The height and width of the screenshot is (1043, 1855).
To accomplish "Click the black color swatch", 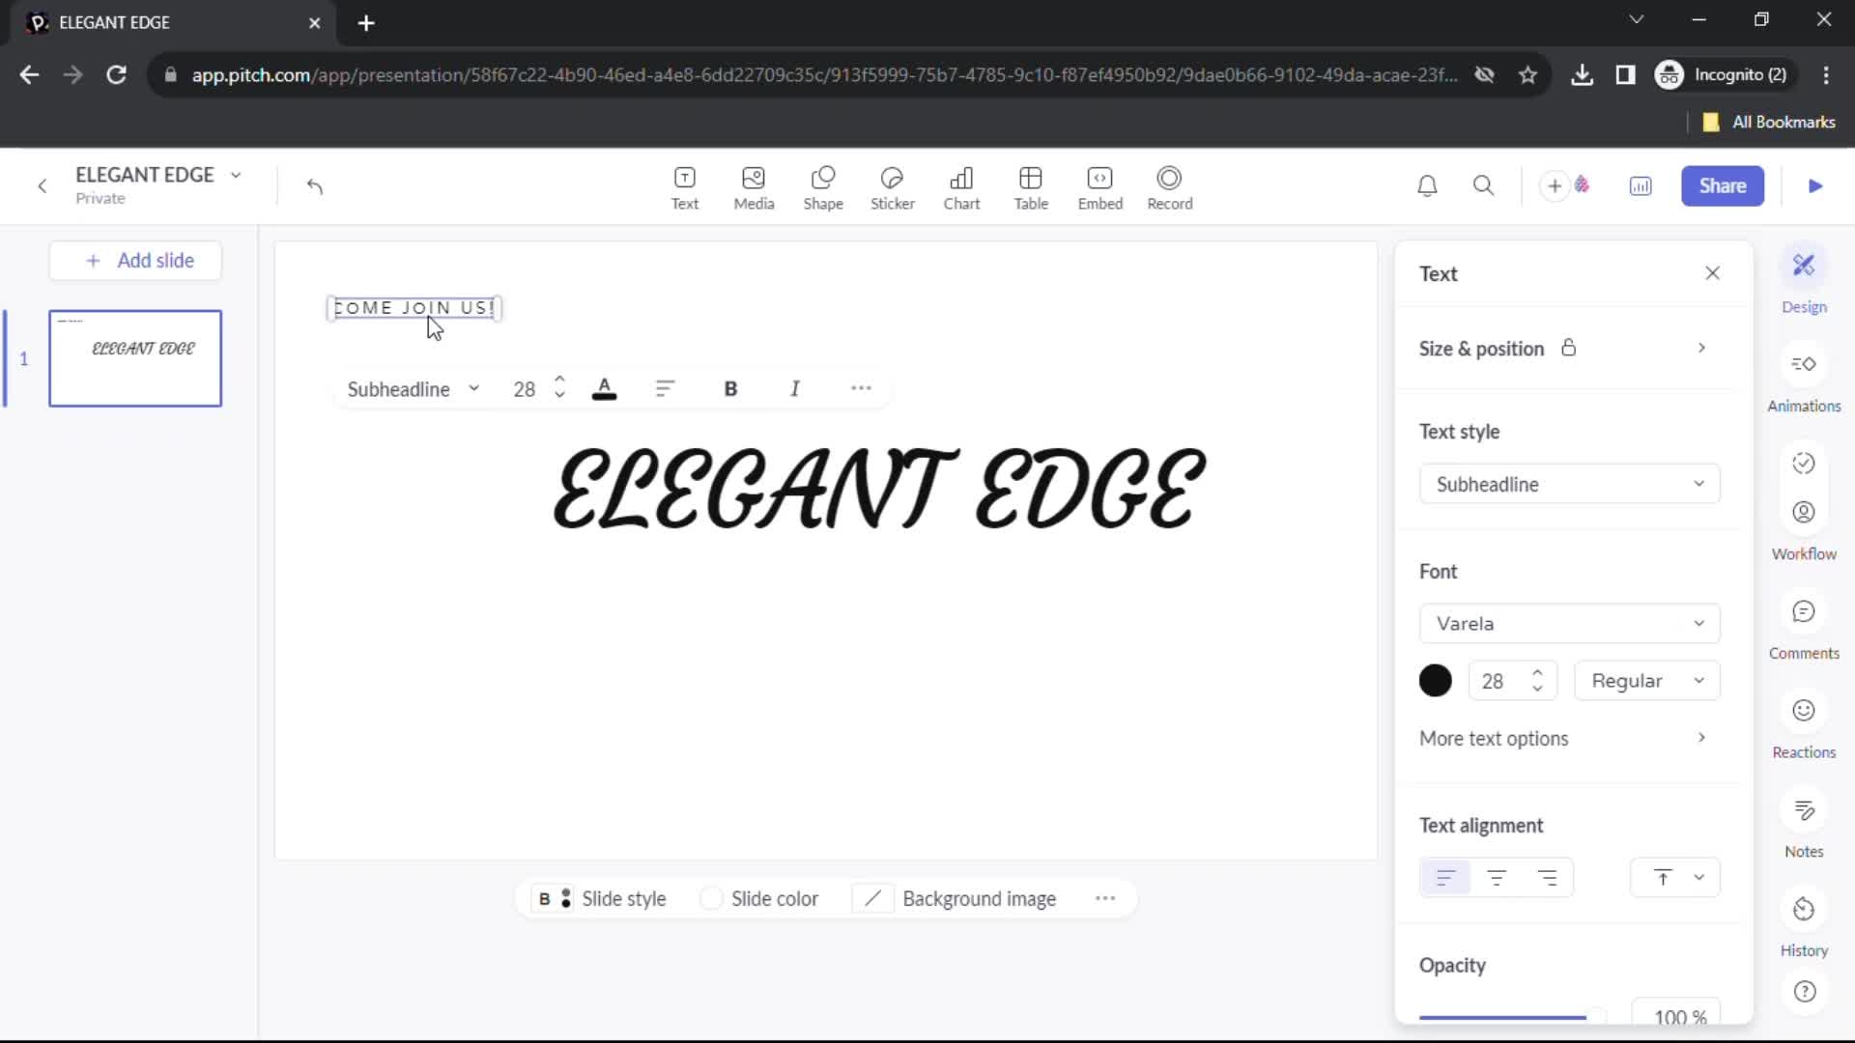I will click(1437, 680).
